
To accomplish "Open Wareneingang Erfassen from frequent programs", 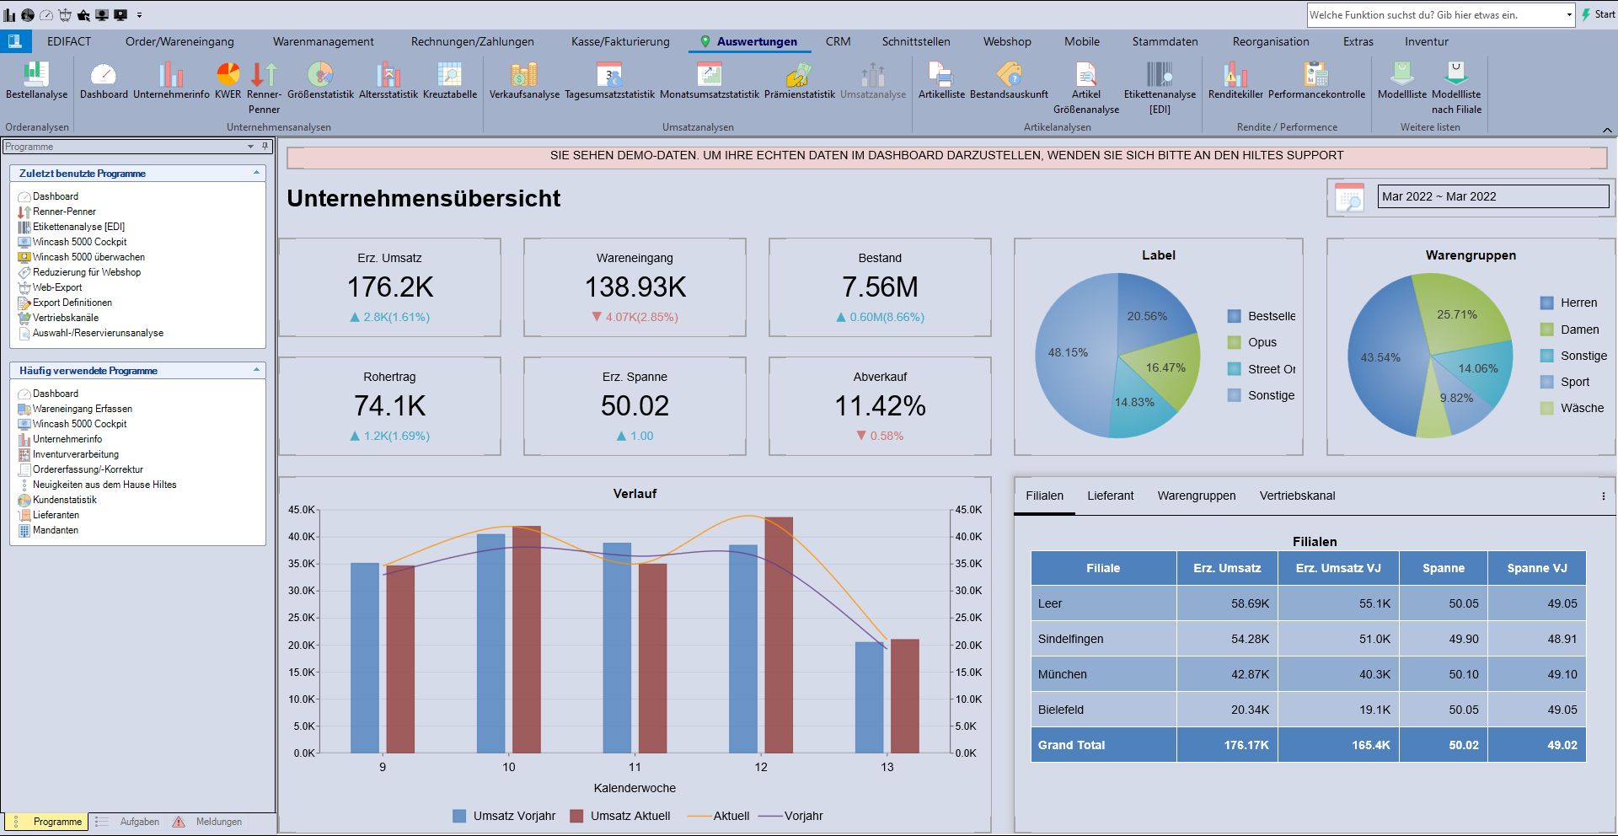I will 82,409.
